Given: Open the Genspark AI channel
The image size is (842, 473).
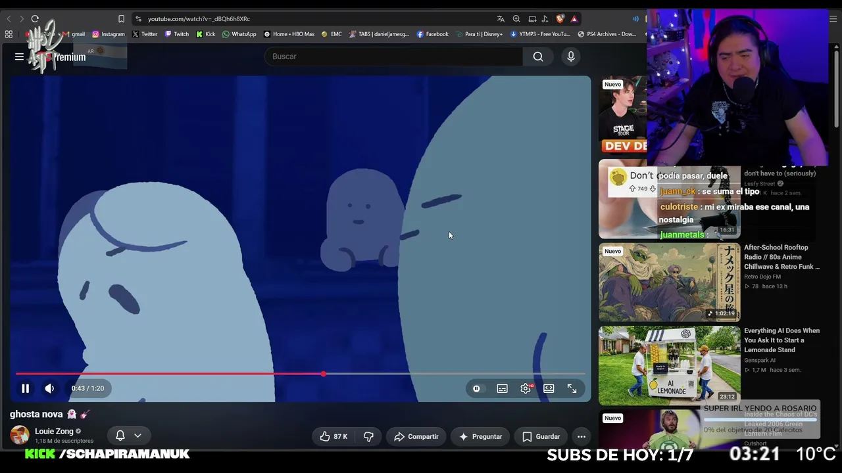Looking at the screenshot, I should click(x=760, y=360).
